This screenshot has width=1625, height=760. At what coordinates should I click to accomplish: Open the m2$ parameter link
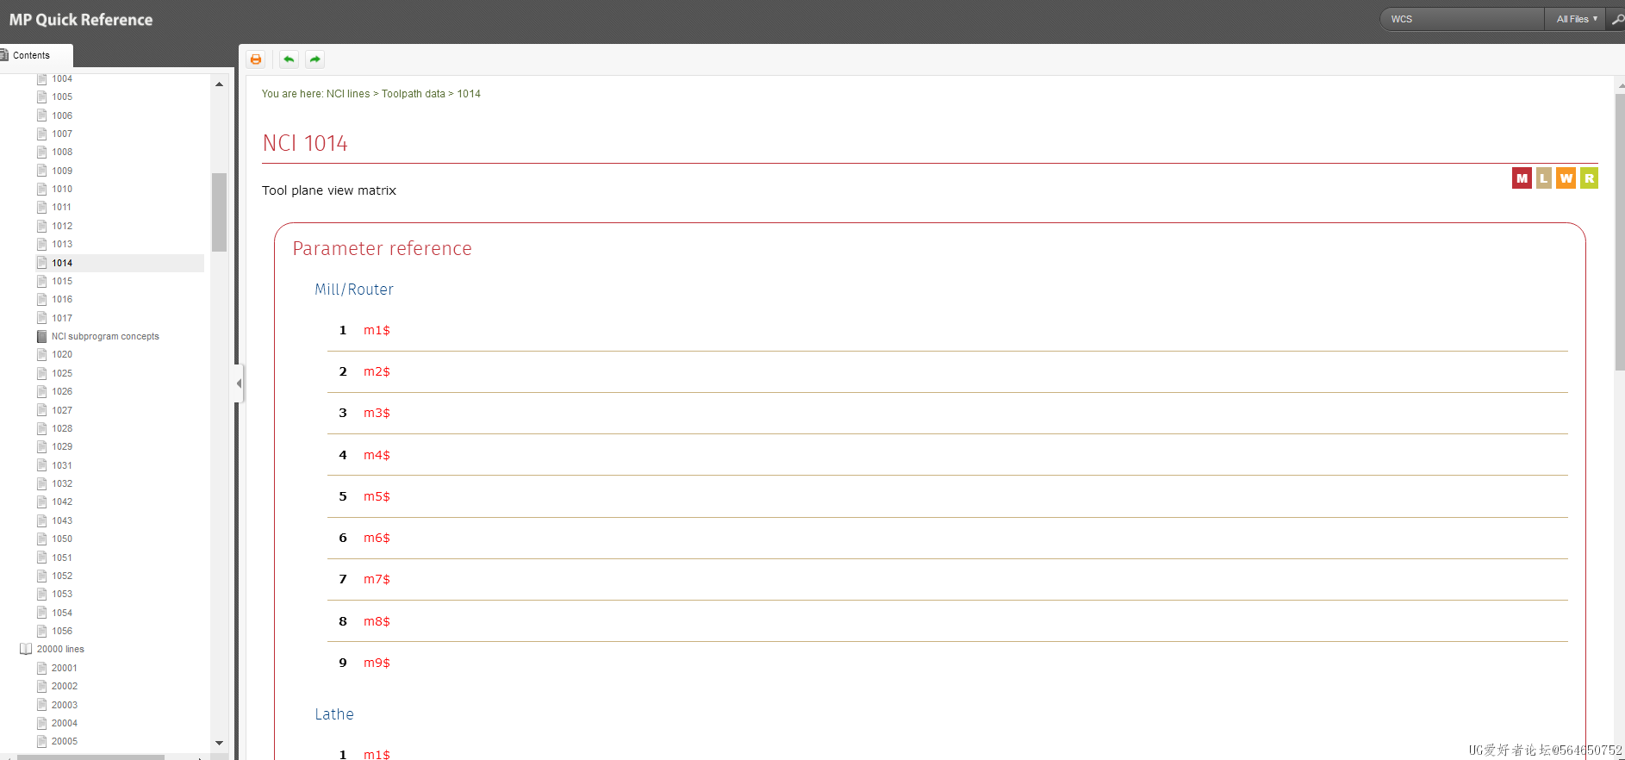coord(377,371)
